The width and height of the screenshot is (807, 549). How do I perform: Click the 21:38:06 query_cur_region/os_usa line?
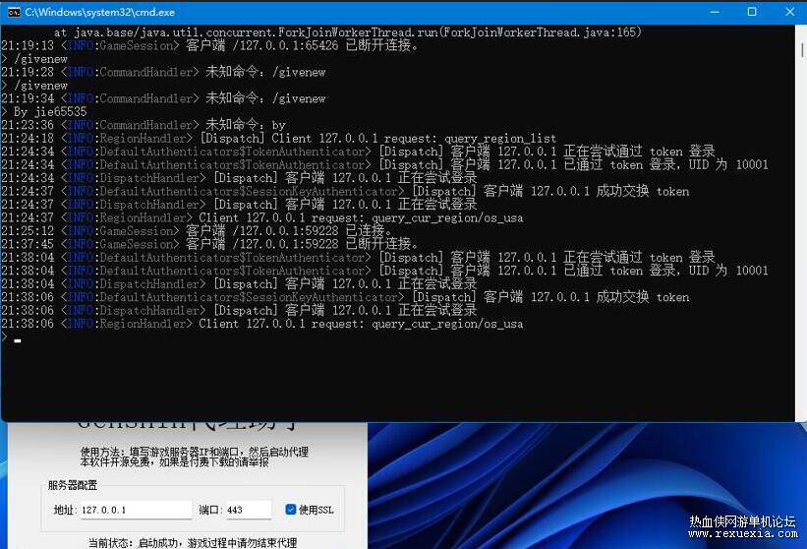(262, 324)
